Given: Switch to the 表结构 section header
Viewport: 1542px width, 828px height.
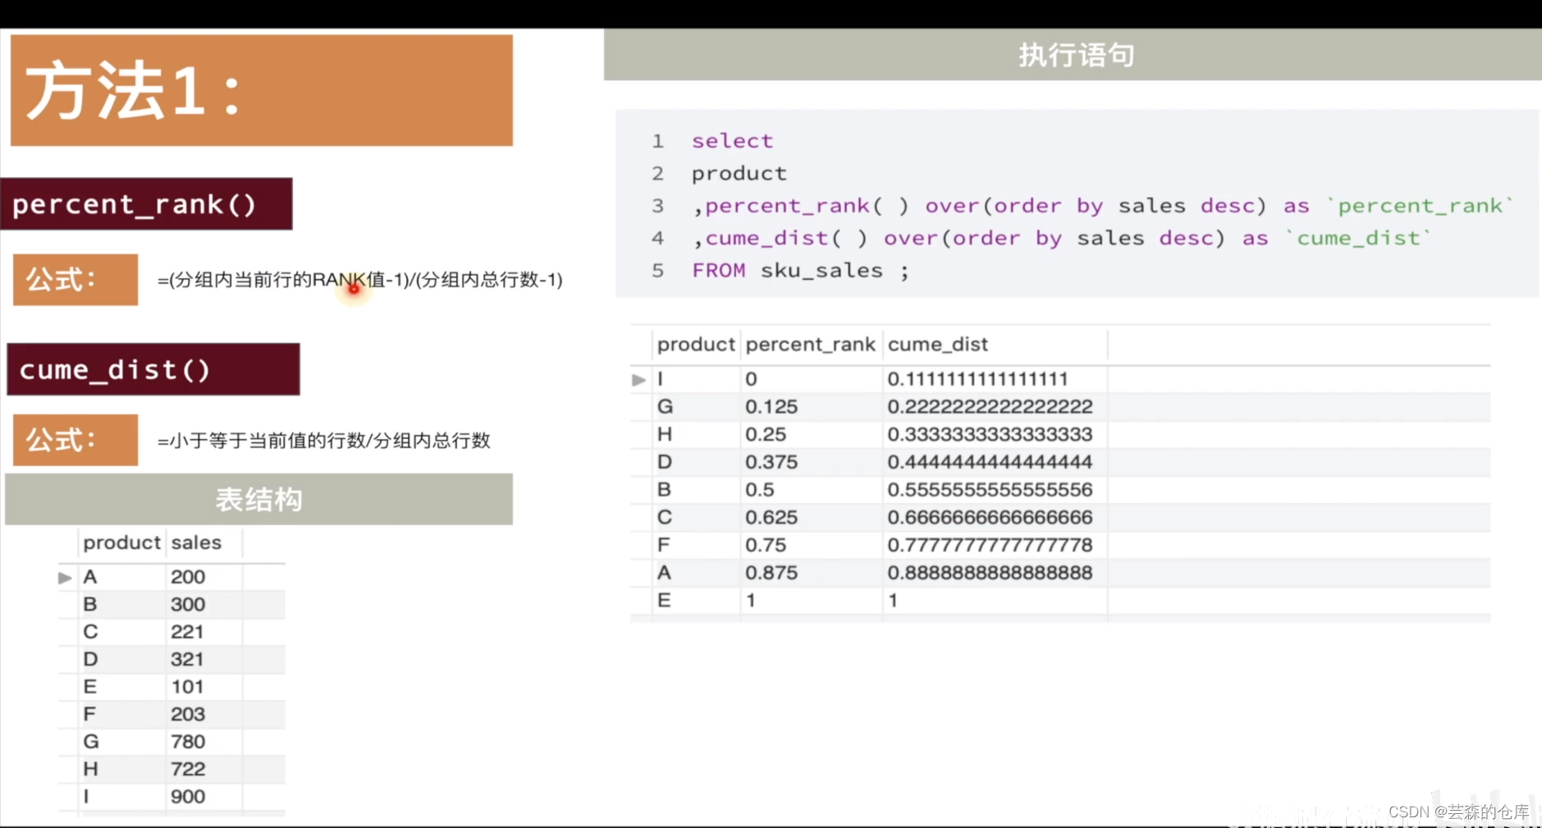Looking at the screenshot, I should click(x=259, y=499).
